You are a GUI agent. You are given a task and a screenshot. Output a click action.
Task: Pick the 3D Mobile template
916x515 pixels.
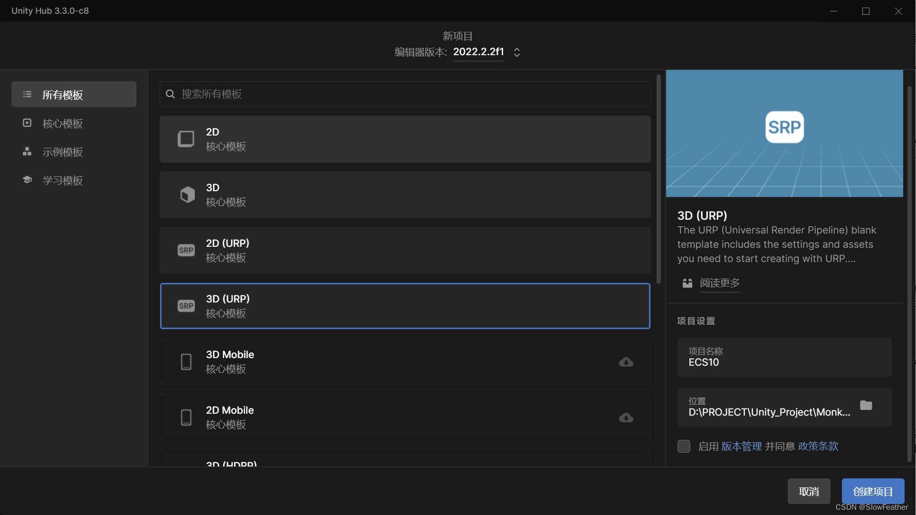pos(405,362)
